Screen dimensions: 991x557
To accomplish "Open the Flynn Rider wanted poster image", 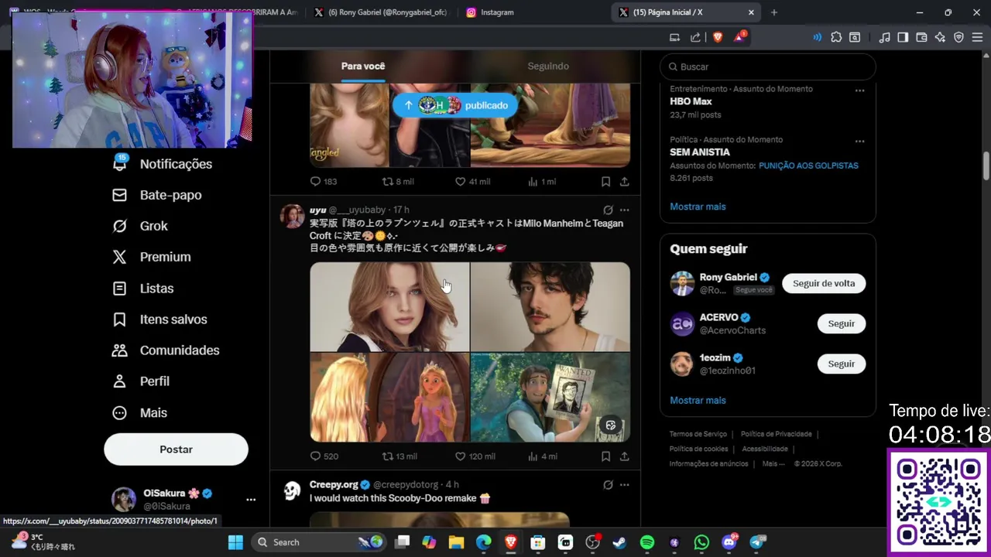I will click(550, 398).
